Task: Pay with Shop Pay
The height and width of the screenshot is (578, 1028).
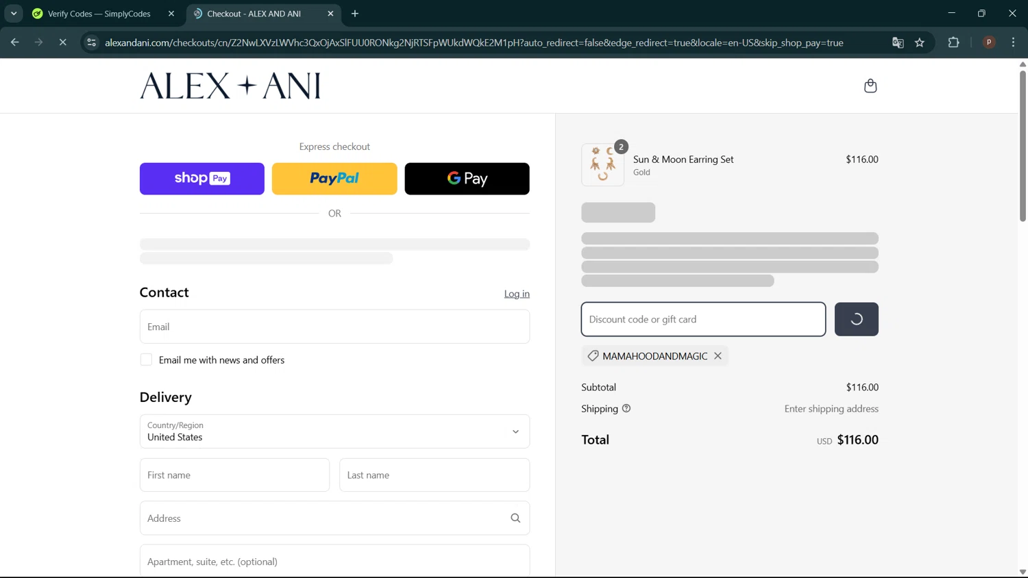Action: 202,179
